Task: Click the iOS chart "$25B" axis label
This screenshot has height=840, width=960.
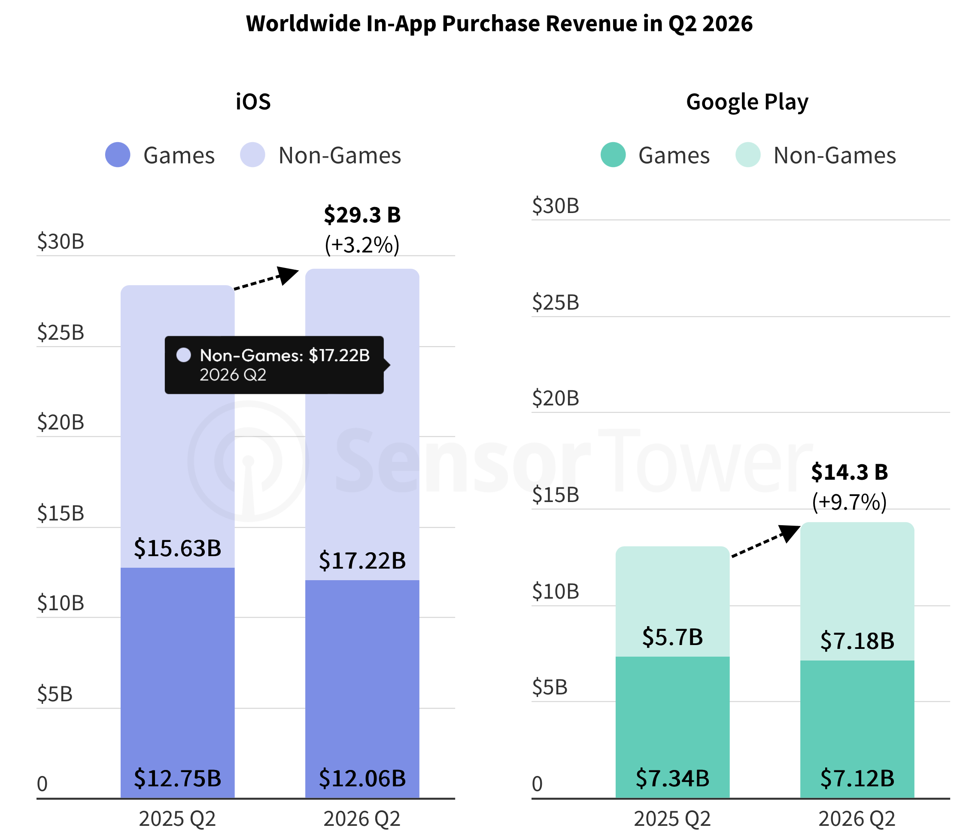Action: tap(61, 333)
